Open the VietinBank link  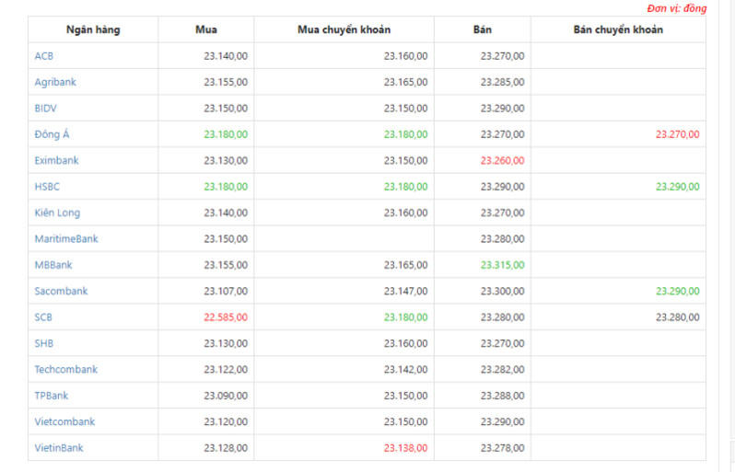tap(59, 448)
